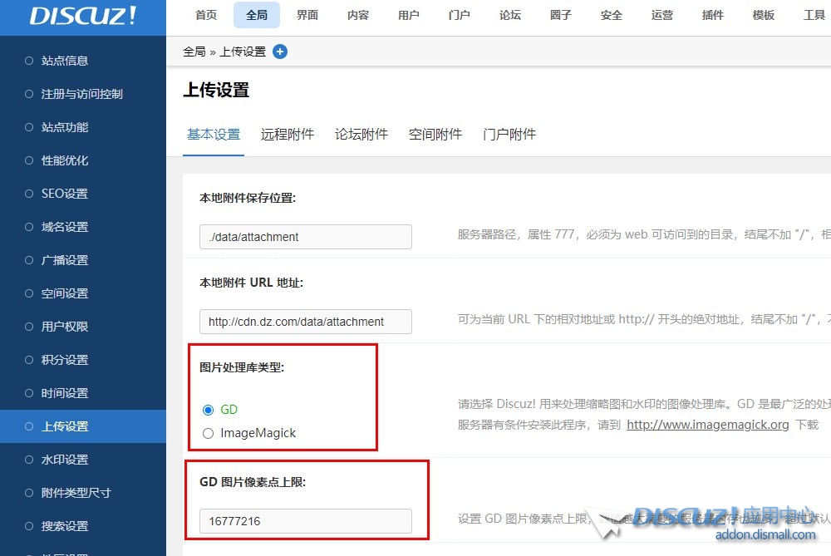Open the 空间附件 tab
The image size is (831, 556).
435,135
